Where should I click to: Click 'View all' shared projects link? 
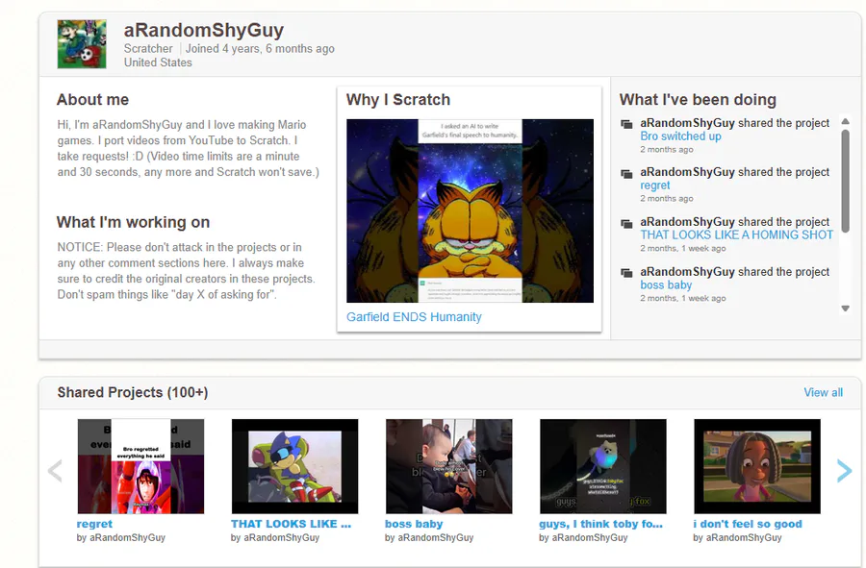[823, 393]
